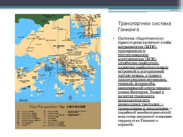Click the slide title "Транспортная система"
The width and height of the screenshot is (183, 137).
point(144,24)
